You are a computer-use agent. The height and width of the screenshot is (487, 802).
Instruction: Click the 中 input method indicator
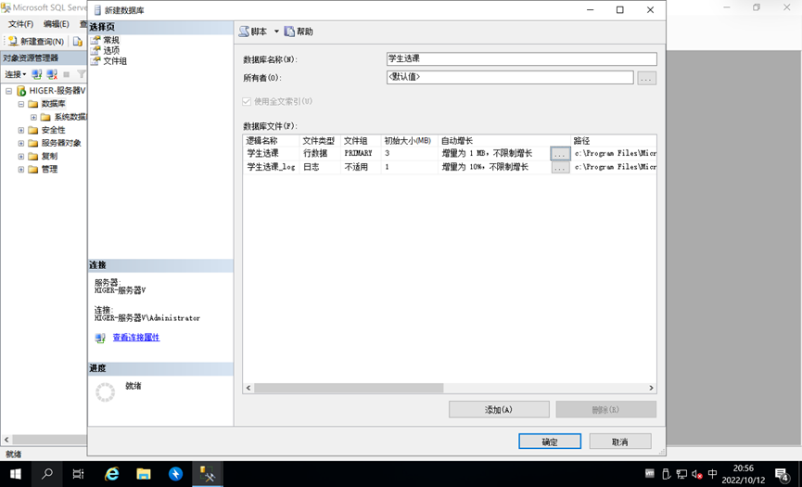(x=712, y=474)
